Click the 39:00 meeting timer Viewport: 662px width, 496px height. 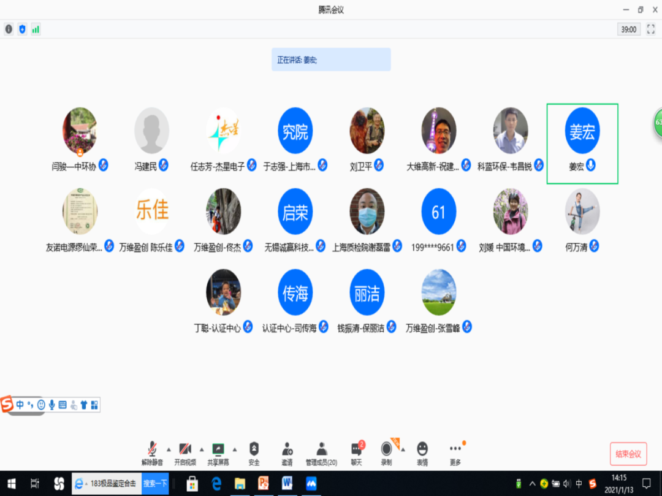pos(629,29)
